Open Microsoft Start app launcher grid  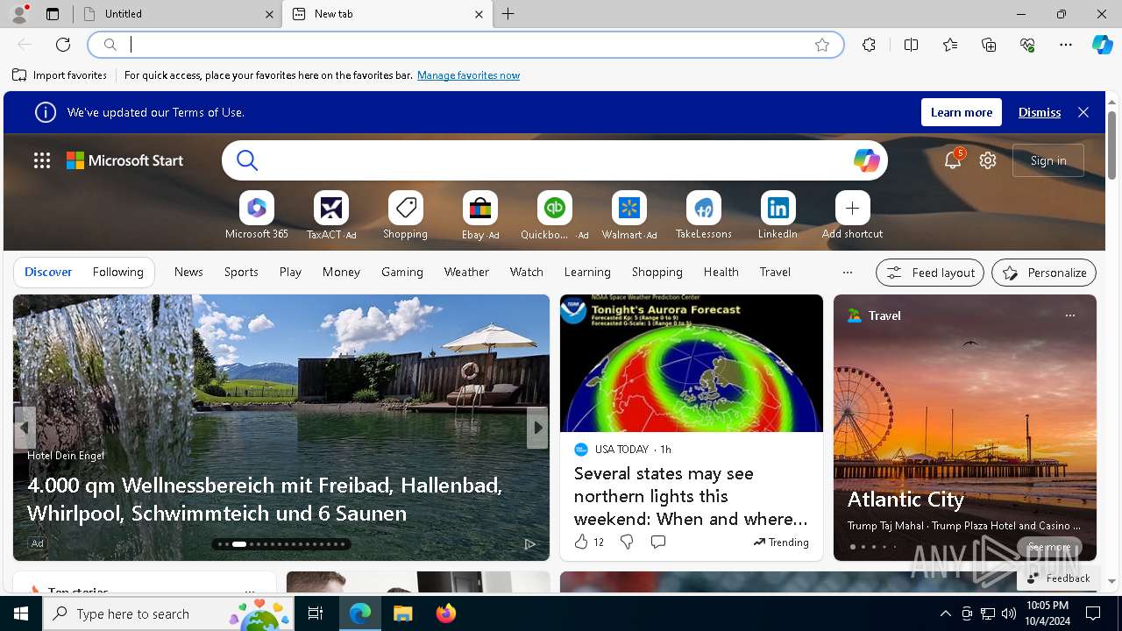coord(42,160)
